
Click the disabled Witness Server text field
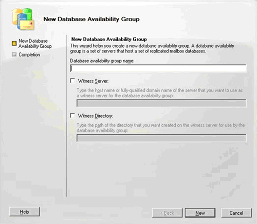point(161,103)
